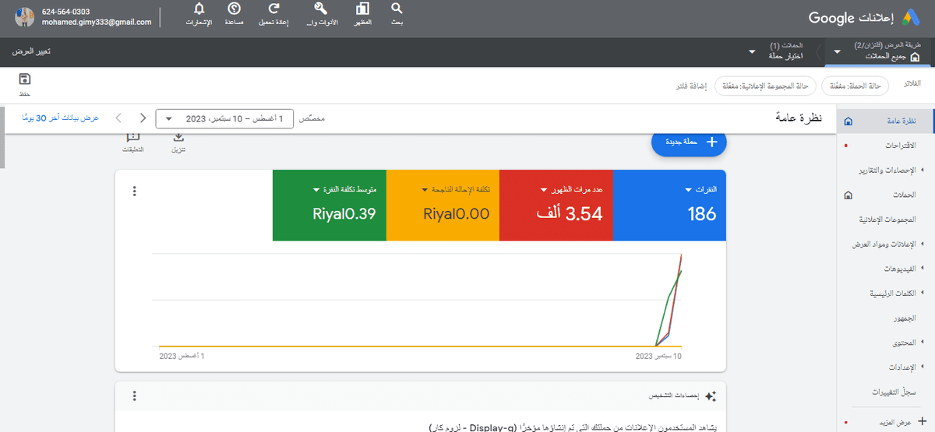Open the feedback comments icon

click(x=133, y=139)
